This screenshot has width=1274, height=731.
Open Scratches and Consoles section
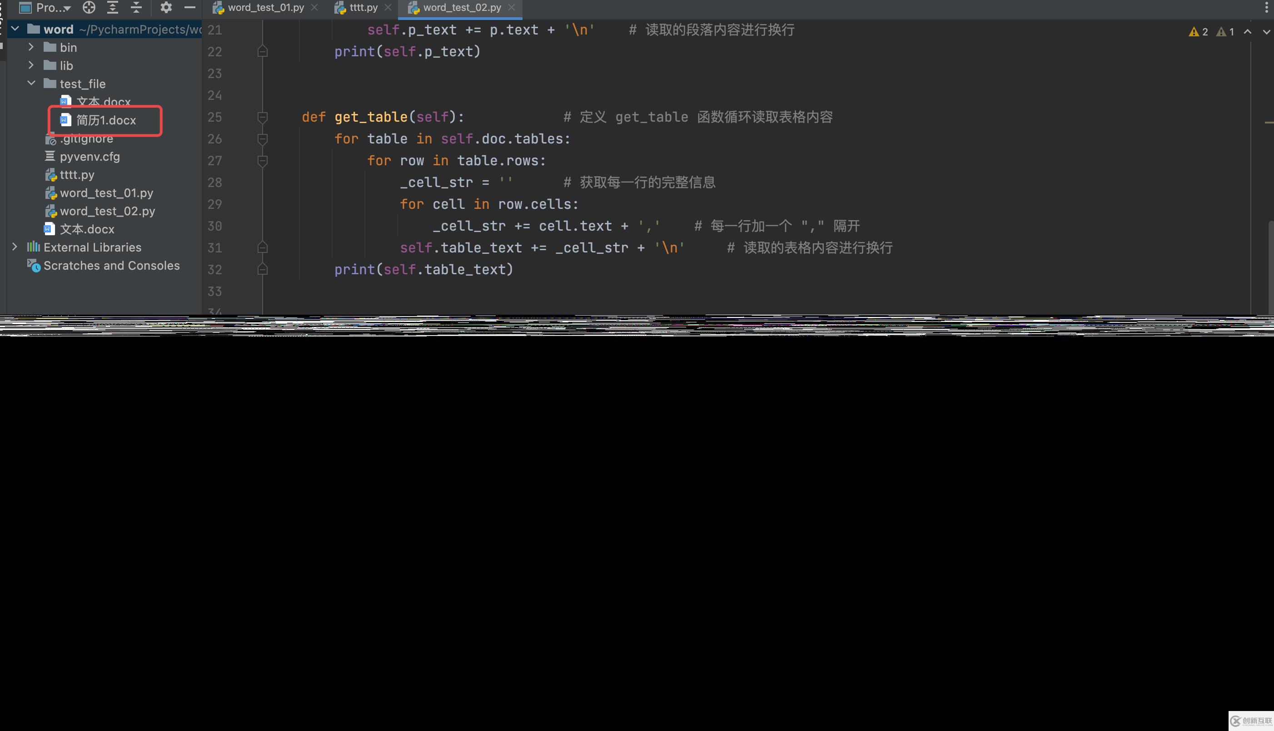[111, 265]
